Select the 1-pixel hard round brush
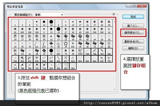The image size is (160, 106). coord(15,23)
